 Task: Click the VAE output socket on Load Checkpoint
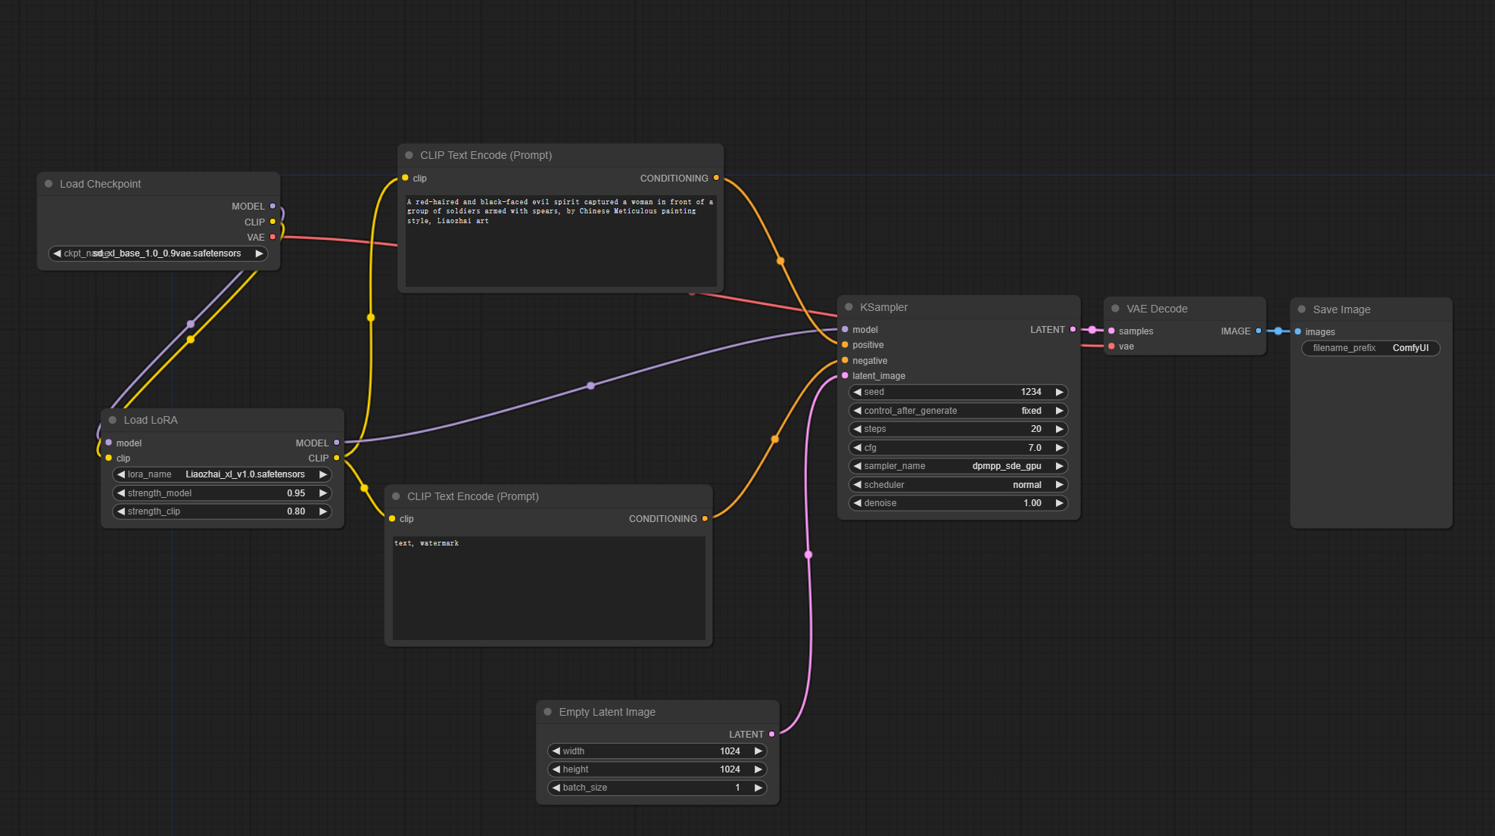(273, 237)
